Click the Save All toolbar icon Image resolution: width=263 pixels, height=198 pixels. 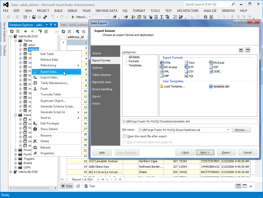click(x=45, y=17)
